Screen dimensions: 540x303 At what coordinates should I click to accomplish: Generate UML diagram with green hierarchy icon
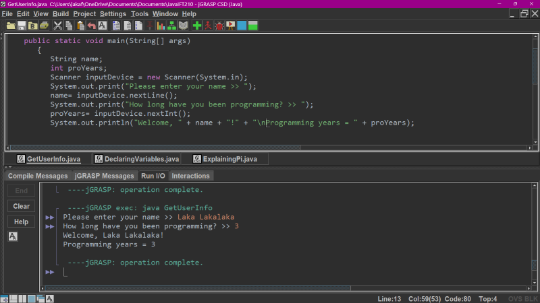point(172,26)
